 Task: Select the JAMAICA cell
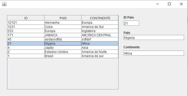point(63,35)
